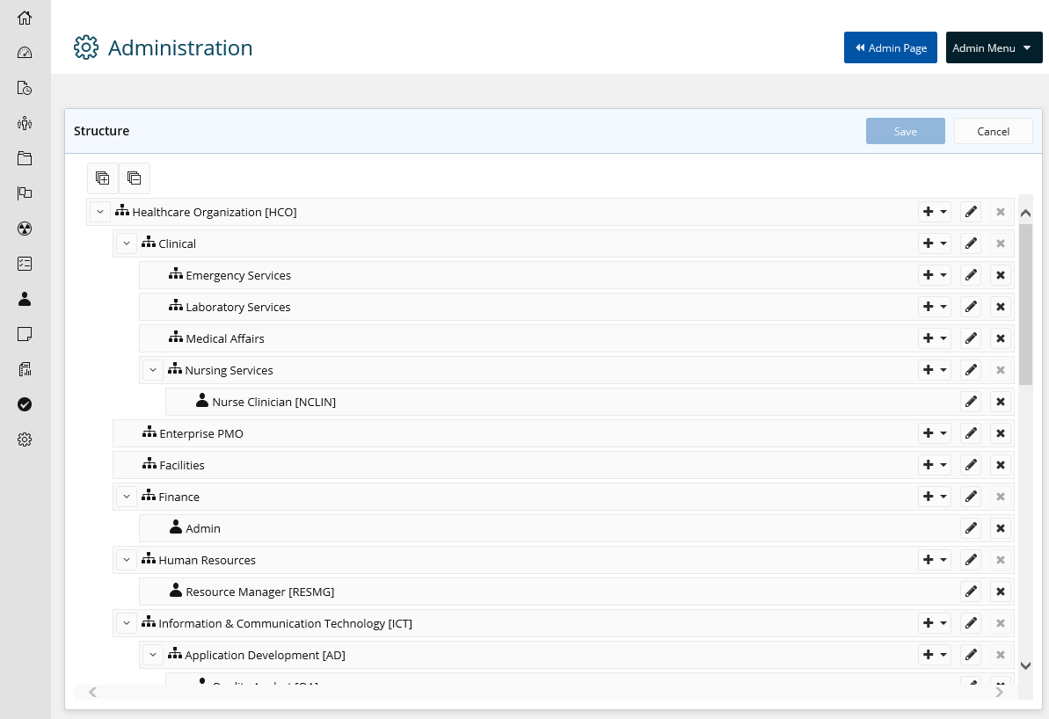1049x719 pixels.
Task: Open add dropdown for Medical Affairs
Action: coord(935,338)
